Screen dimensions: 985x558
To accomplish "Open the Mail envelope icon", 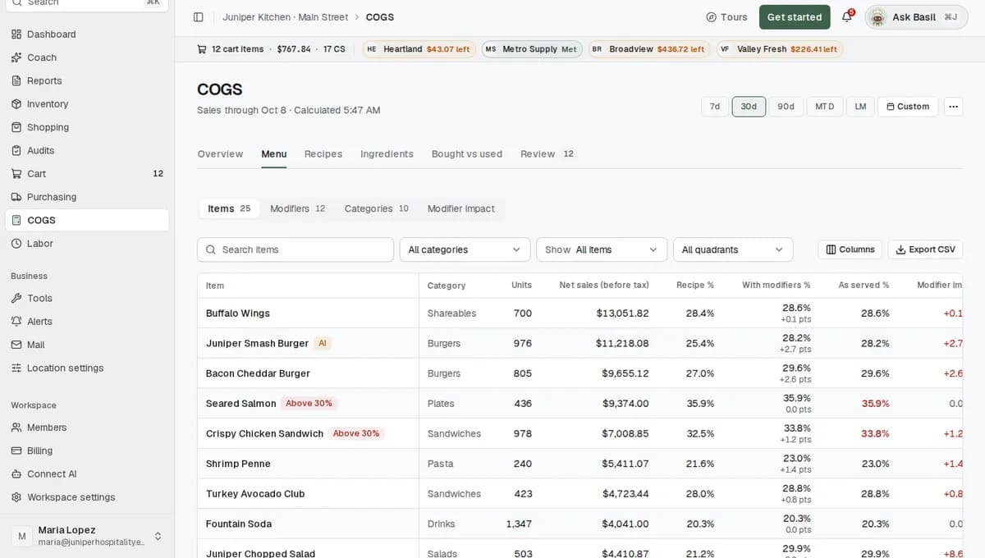I will (x=16, y=345).
